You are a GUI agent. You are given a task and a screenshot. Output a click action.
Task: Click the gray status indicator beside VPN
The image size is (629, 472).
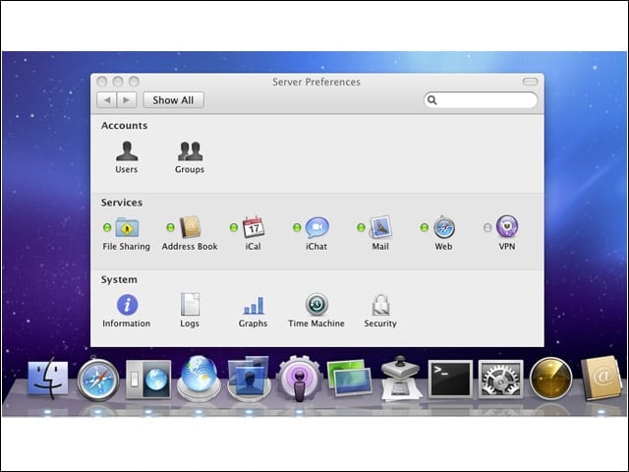coord(487,227)
